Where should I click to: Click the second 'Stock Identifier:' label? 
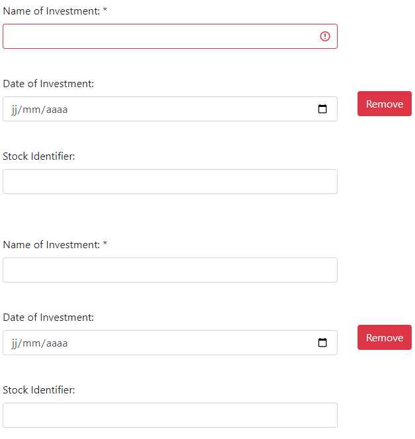pos(39,389)
